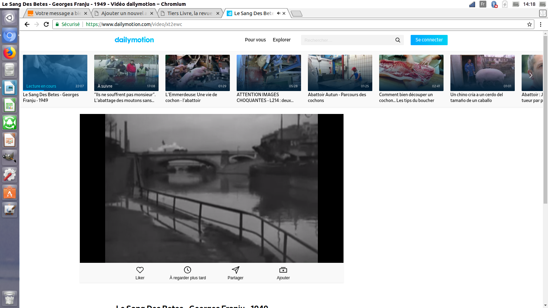The height and width of the screenshot is (308, 548).
Task: Click in the Rechercher search field
Action: tap(346, 40)
